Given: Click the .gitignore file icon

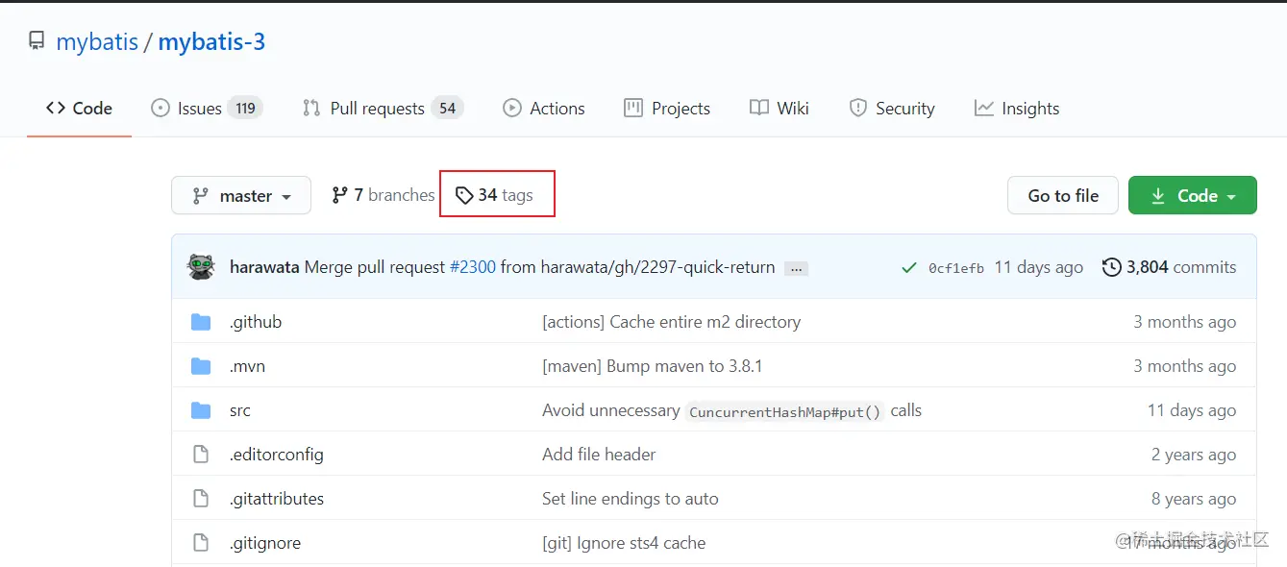Looking at the screenshot, I should [x=201, y=543].
